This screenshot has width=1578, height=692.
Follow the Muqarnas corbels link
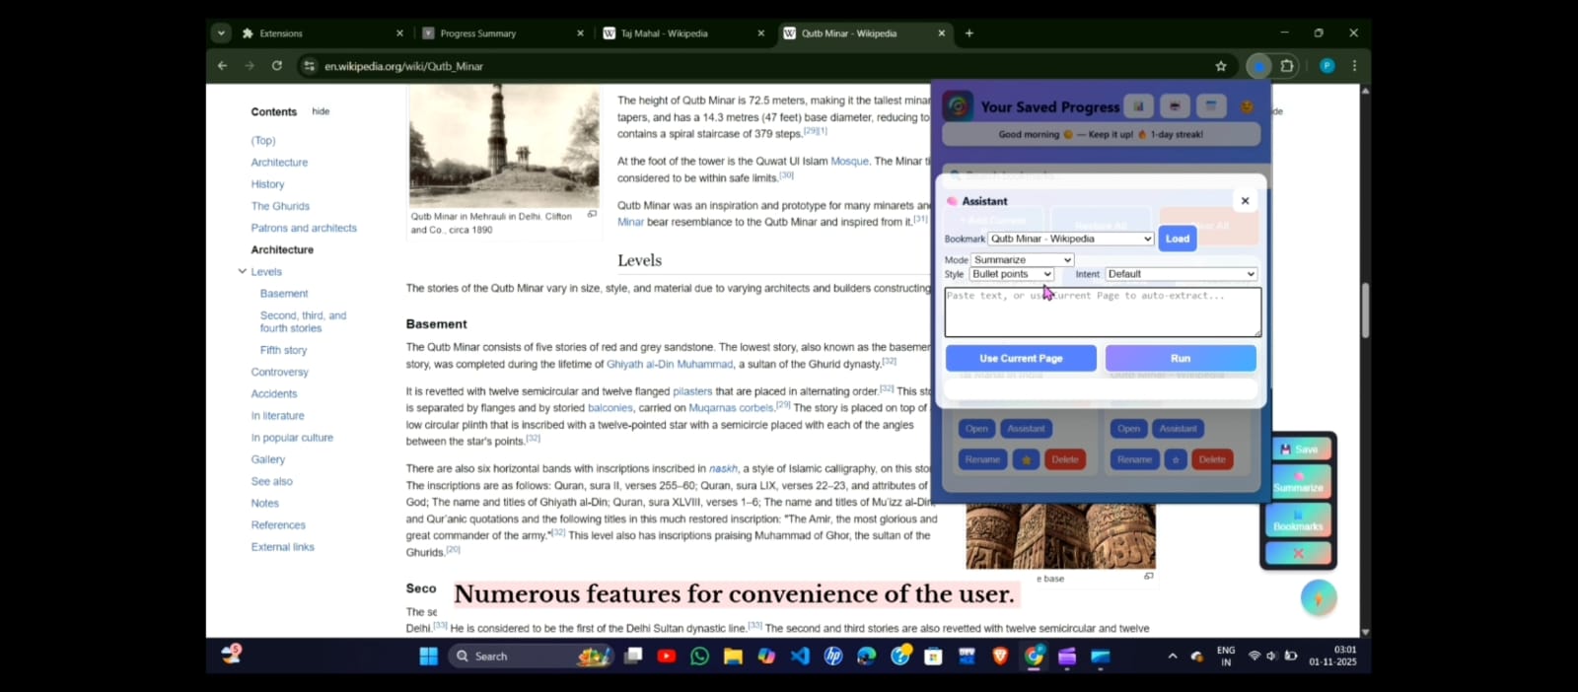tap(731, 407)
